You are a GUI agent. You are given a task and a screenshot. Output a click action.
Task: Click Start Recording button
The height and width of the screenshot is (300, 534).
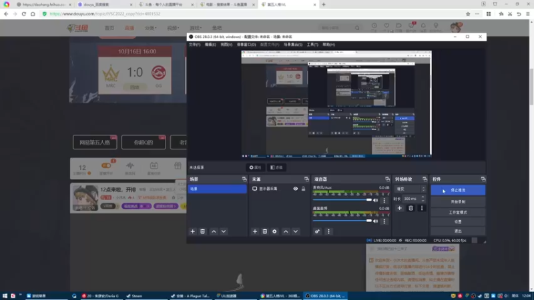pyautogui.click(x=458, y=202)
